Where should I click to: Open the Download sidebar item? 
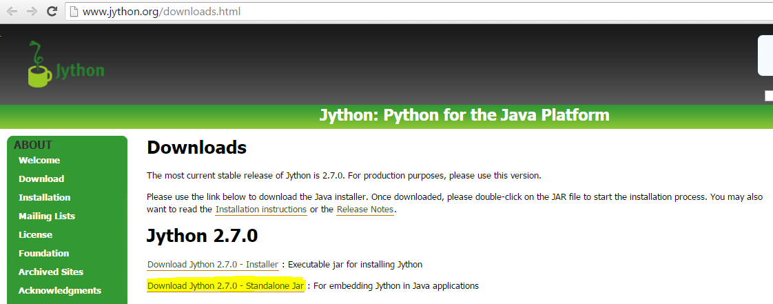[41, 179]
